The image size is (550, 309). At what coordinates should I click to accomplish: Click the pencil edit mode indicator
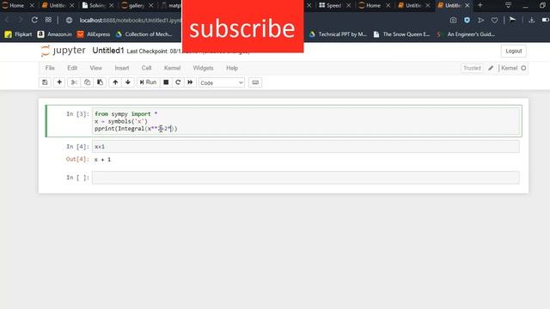click(x=491, y=68)
